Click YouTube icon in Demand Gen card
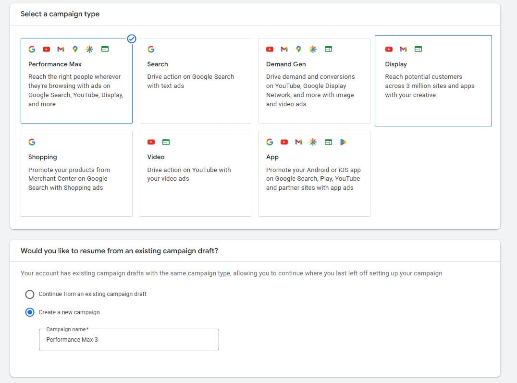The width and height of the screenshot is (517, 383). tap(270, 49)
